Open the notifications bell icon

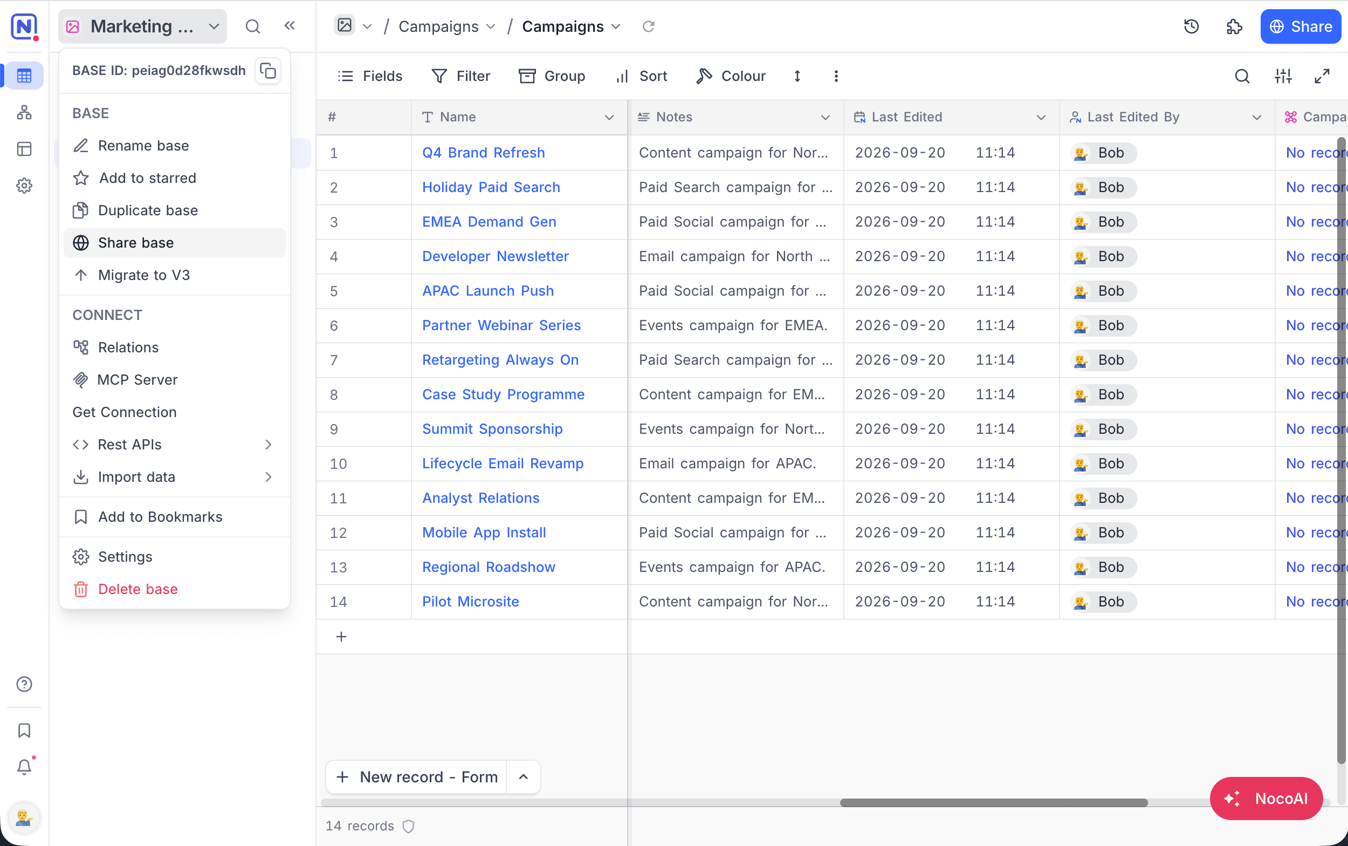click(24, 767)
